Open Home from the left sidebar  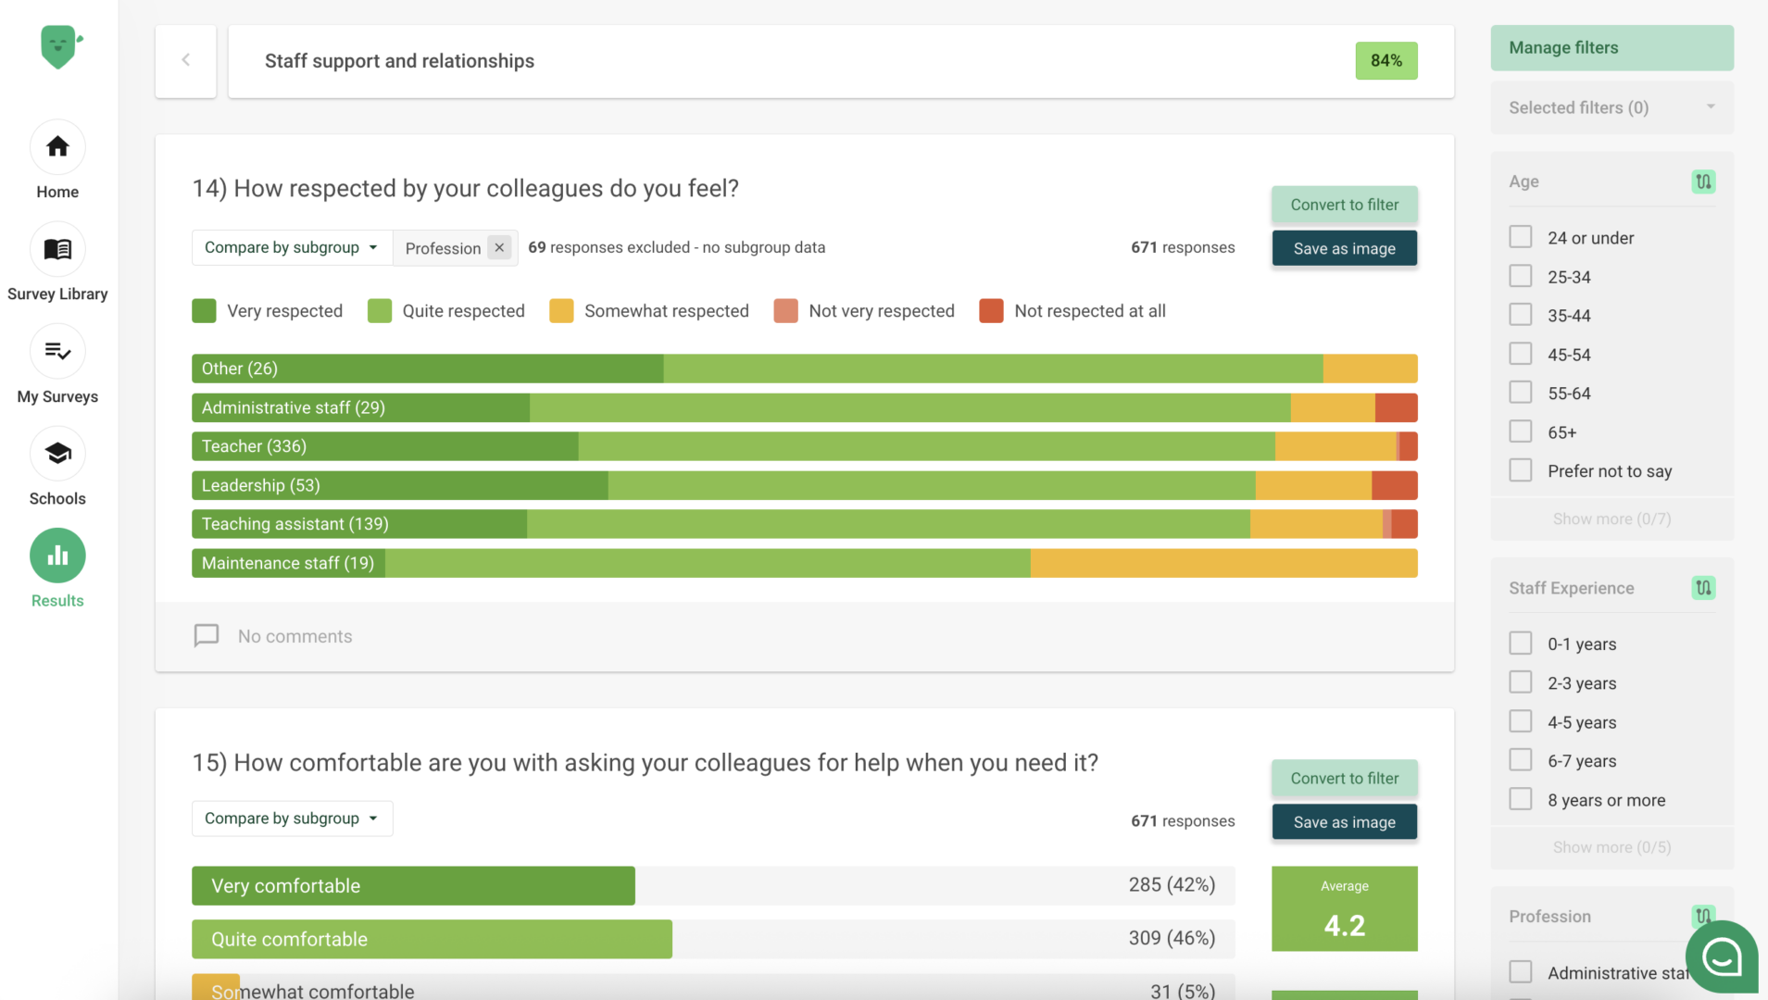[x=56, y=148]
